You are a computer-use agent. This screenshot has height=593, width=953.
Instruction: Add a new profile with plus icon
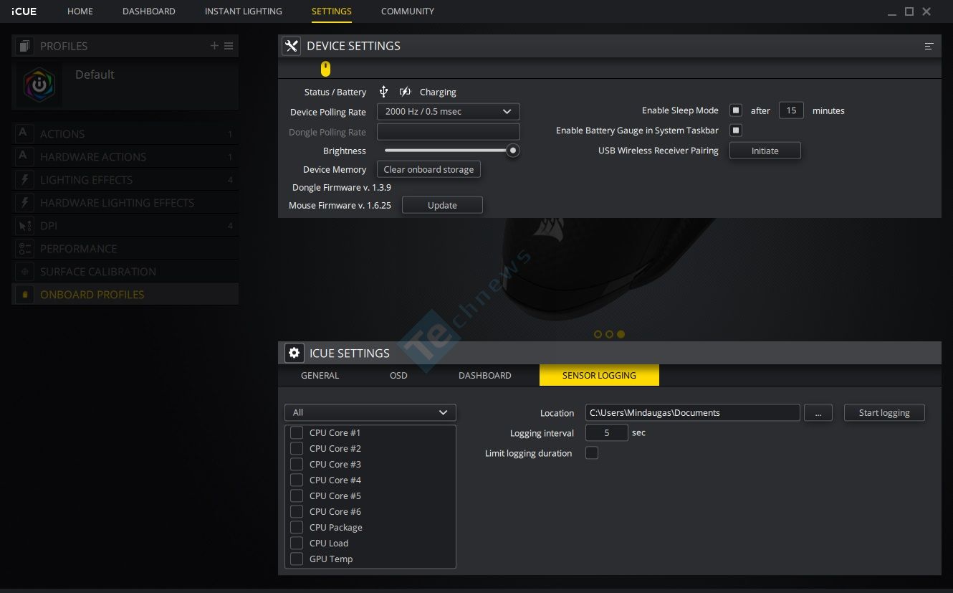tap(214, 46)
